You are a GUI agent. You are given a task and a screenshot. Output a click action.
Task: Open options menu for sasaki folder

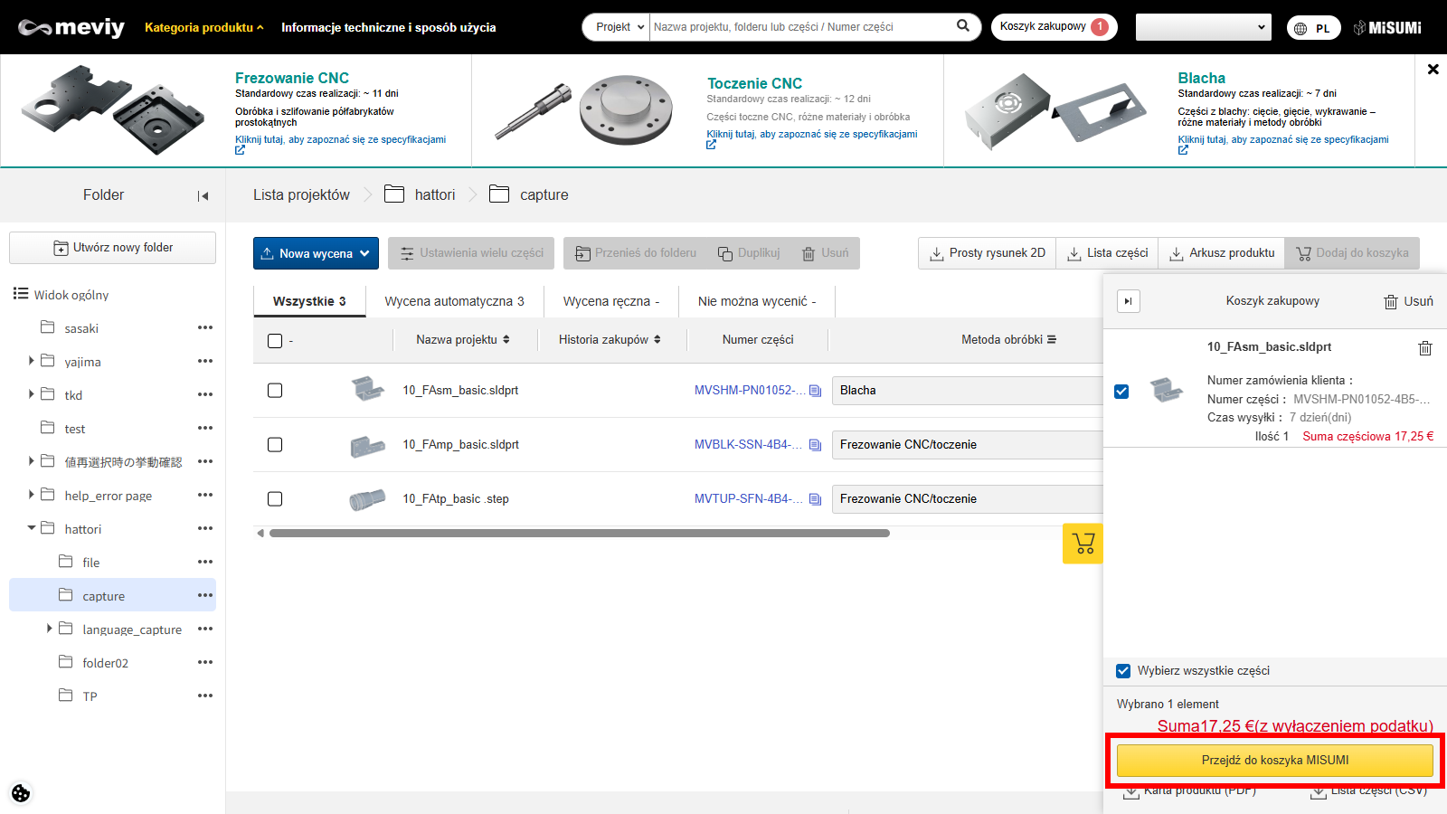[205, 327]
